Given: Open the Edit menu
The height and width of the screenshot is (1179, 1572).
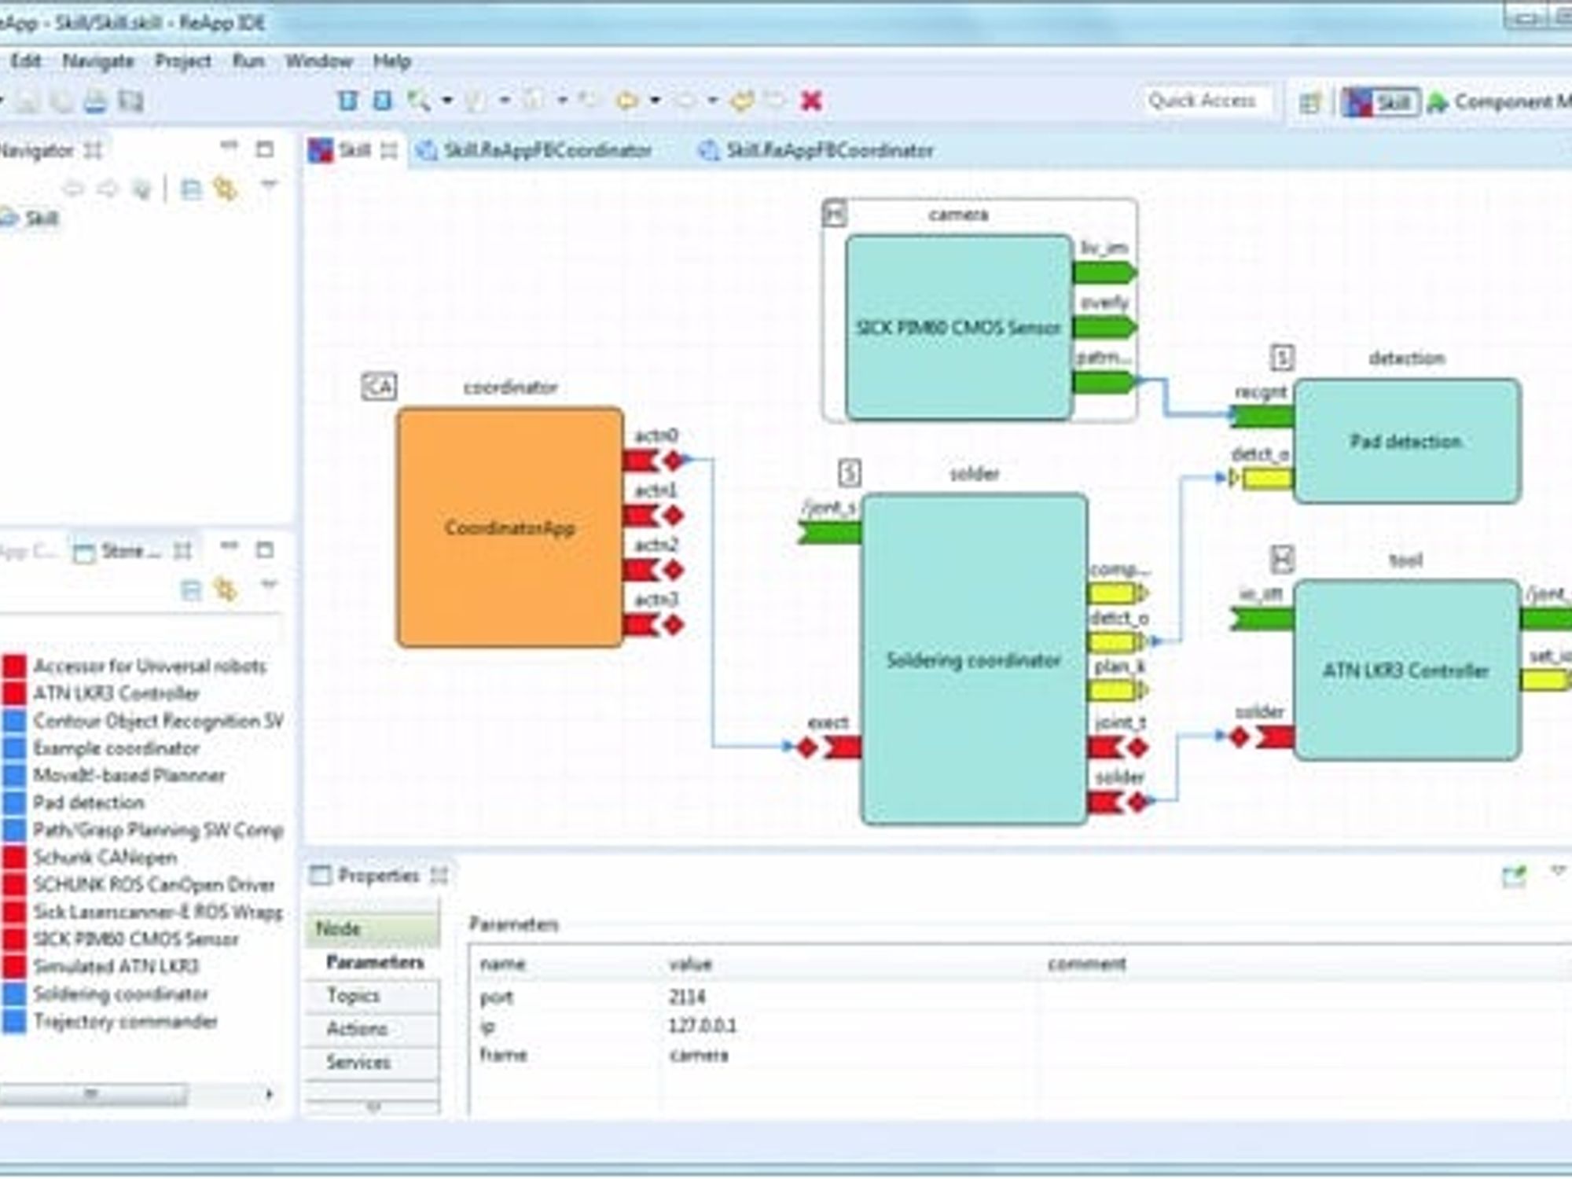Looking at the screenshot, I should [x=25, y=61].
